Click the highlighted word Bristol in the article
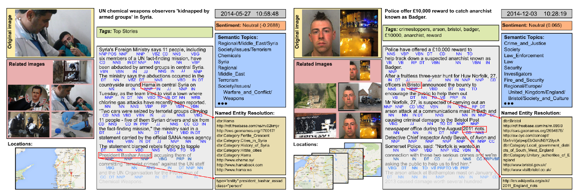The height and width of the screenshot is (196, 579). point(414,85)
